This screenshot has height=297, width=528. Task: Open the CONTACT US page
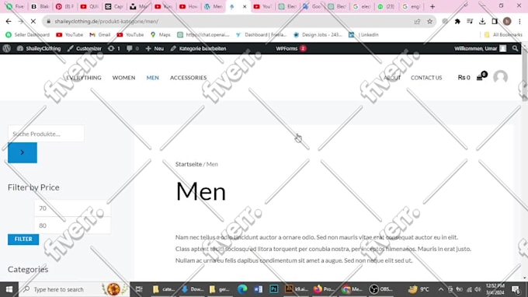pos(426,78)
